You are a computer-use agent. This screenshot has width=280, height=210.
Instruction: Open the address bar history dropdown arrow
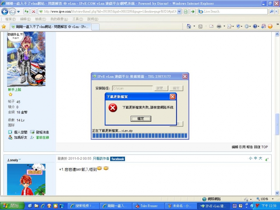[x=179, y=11]
